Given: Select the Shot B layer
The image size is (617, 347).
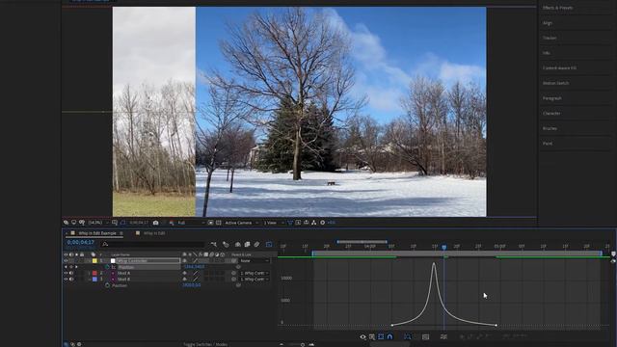Looking at the screenshot, I should point(123,280).
